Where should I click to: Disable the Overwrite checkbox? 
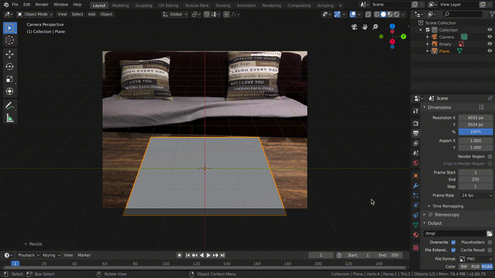pyautogui.click(x=453, y=242)
